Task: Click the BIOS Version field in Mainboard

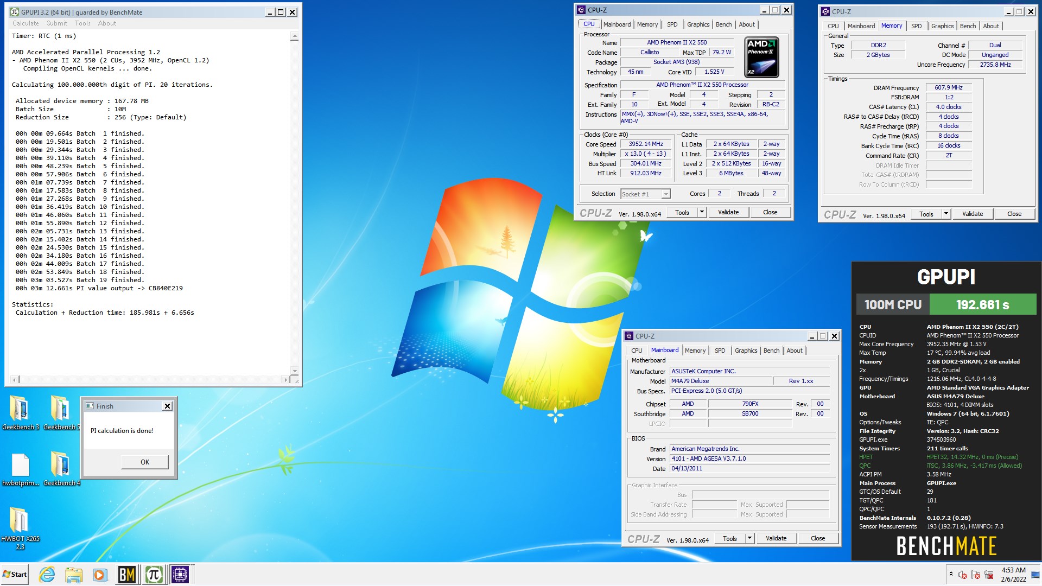Action: pyautogui.click(x=749, y=459)
